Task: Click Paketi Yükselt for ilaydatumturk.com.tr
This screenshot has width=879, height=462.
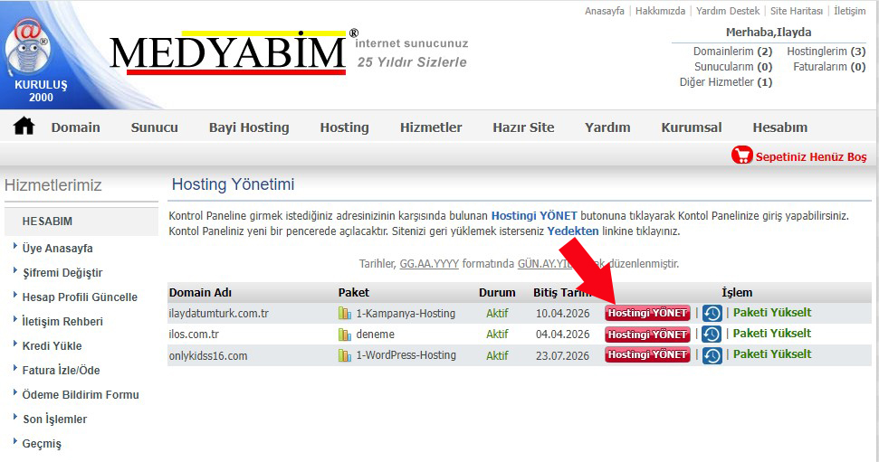Action: (x=772, y=313)
